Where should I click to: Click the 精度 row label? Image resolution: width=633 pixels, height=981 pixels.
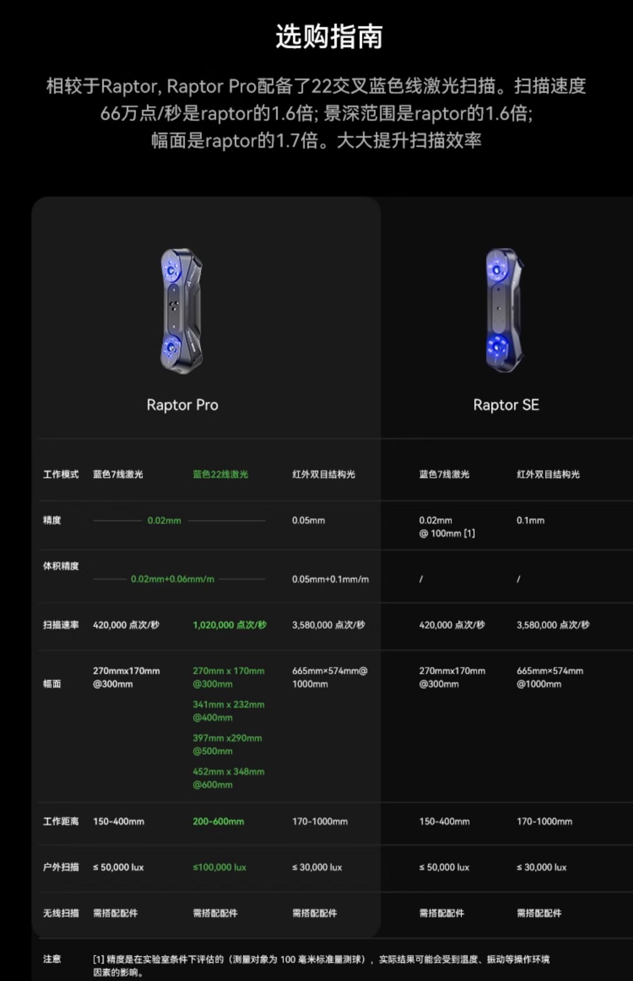click(52, 520)
